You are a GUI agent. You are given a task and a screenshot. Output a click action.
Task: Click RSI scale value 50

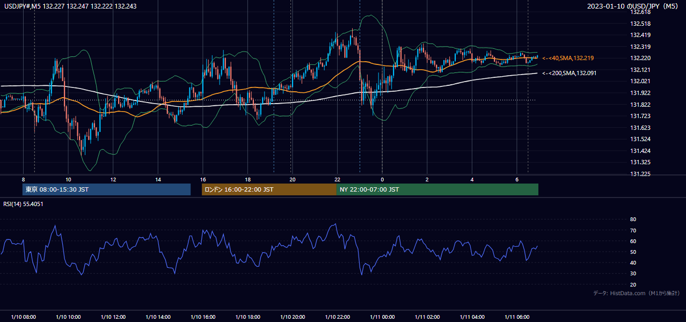pyautogui.click(x=633, y=252)
